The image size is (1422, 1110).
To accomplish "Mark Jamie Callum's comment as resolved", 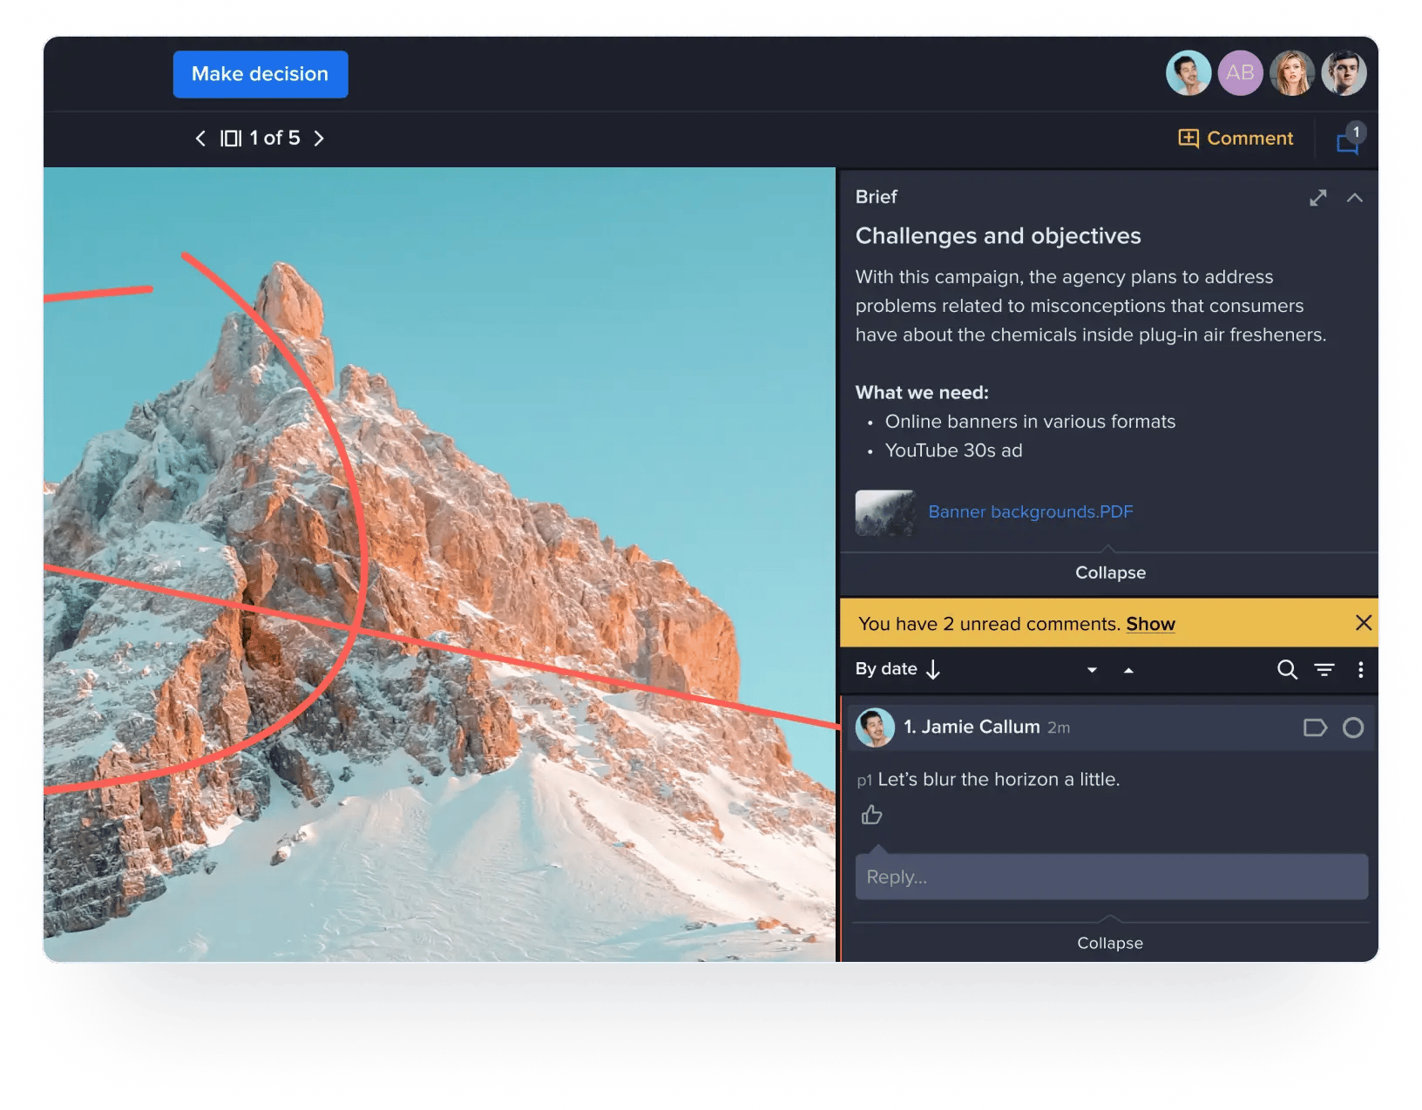I will pyautogui.click(x=1352, y=728).
